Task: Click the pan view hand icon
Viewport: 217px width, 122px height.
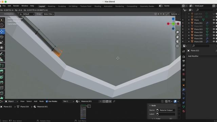Action: (x=177, y=37)
